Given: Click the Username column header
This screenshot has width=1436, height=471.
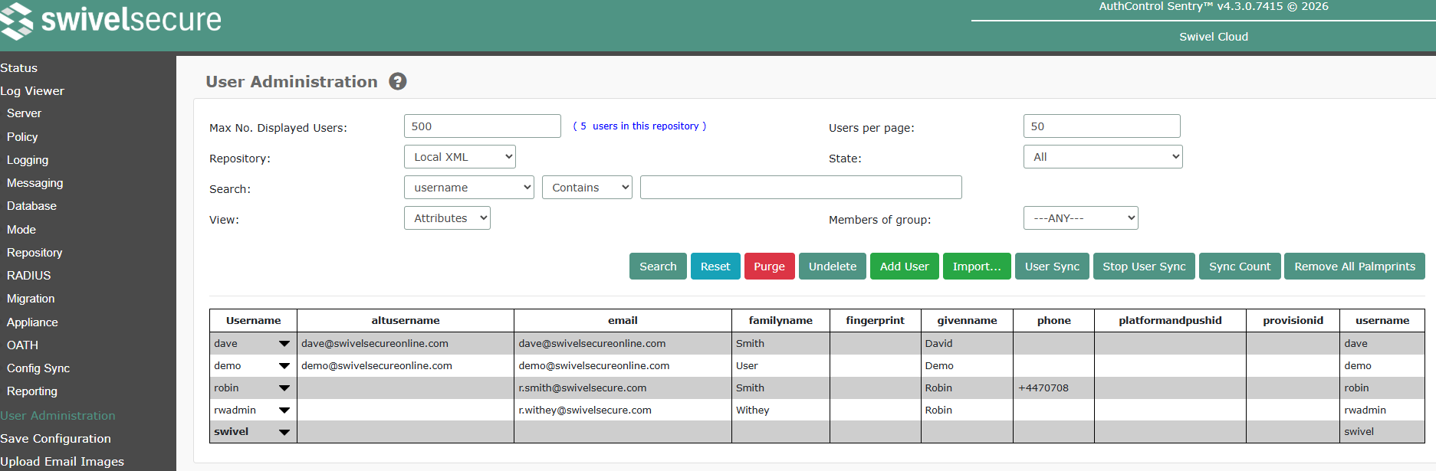Looking at the screenshot, I should pos(253,320).
